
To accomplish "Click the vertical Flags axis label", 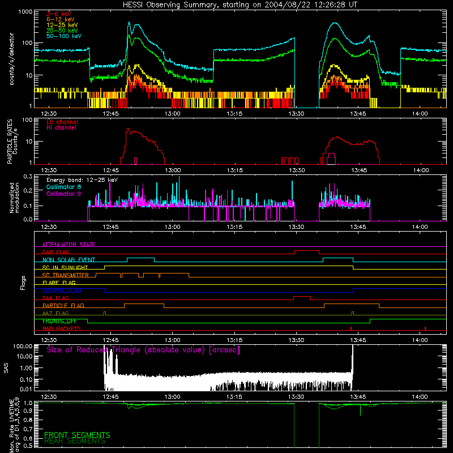I will (x=23, y=283).
